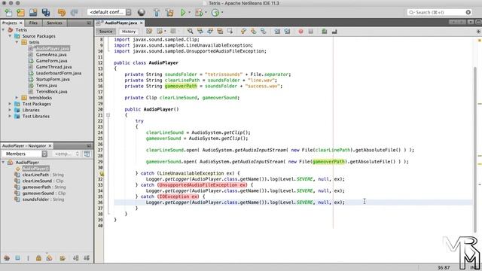
Task: Click the globe browser icon in toolbar
Action: 142,13
